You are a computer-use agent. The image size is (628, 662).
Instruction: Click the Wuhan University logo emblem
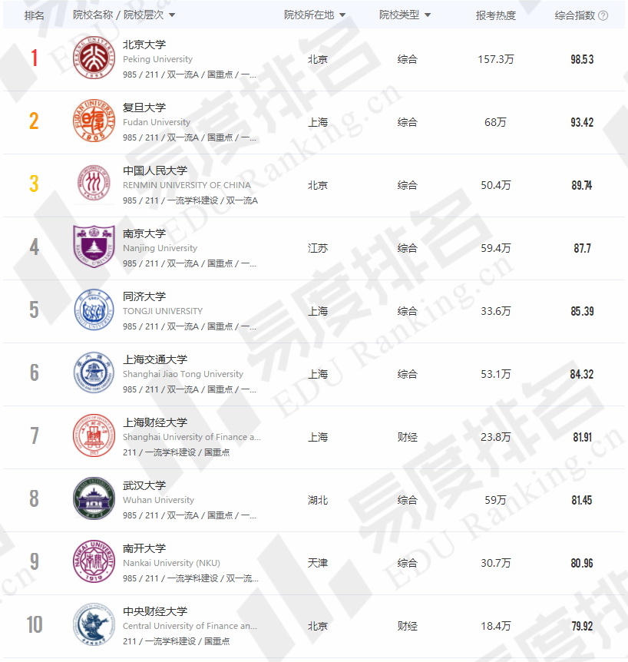94,499
